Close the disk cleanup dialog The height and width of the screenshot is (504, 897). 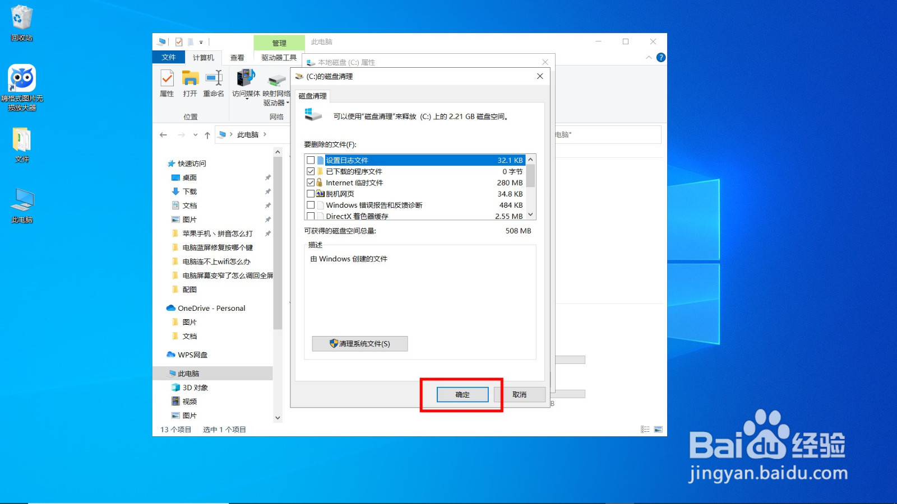[x=540, y=76]
